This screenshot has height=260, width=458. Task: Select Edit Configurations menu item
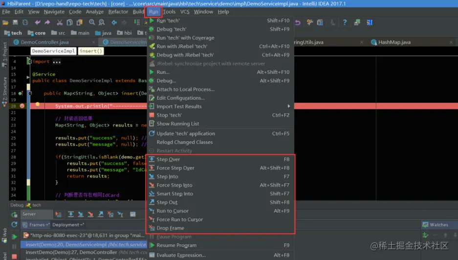[220, 98]
